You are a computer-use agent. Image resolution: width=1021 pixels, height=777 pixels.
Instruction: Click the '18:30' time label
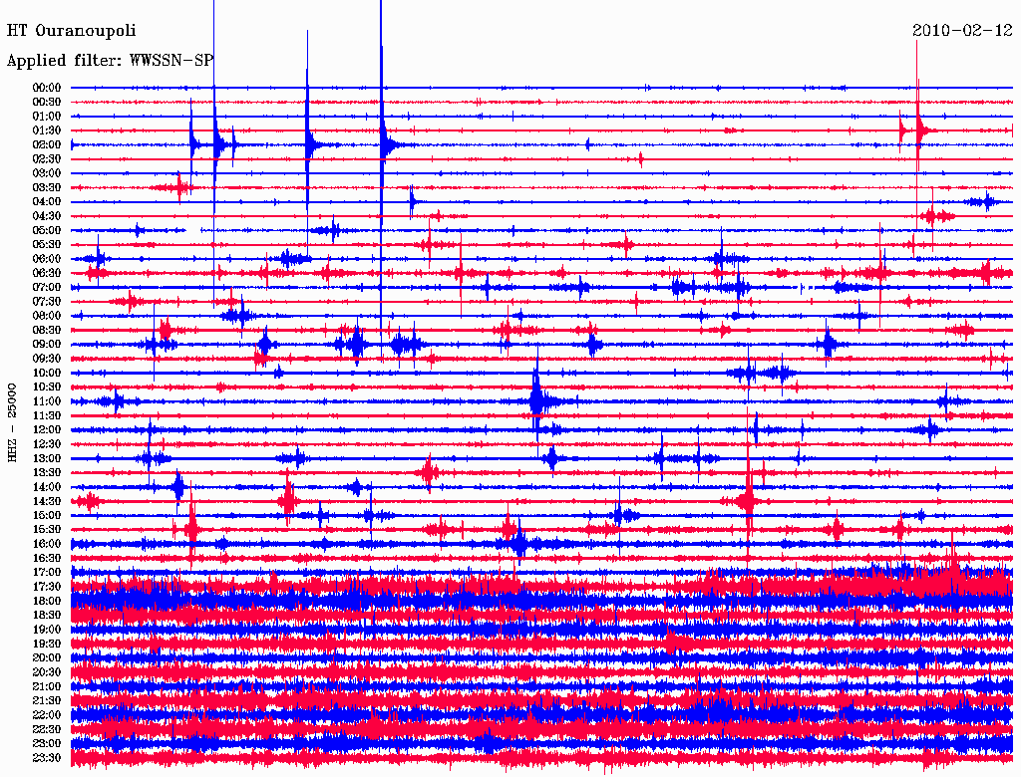[x=46, y=615]
